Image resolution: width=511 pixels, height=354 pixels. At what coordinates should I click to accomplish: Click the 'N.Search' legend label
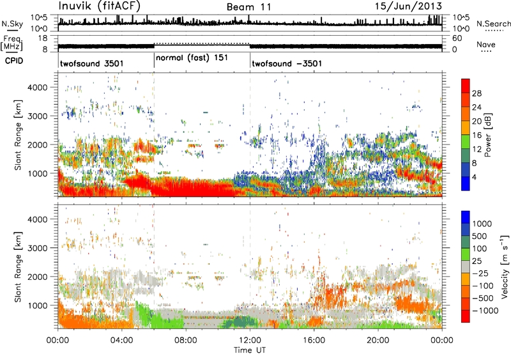pyautogui.click(x=493, y=24)
